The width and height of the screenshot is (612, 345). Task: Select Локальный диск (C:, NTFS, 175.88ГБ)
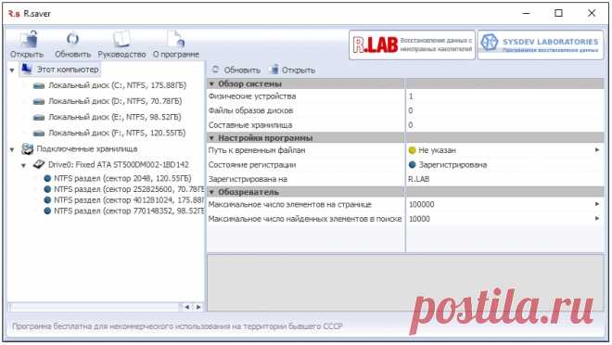point(117,85)
